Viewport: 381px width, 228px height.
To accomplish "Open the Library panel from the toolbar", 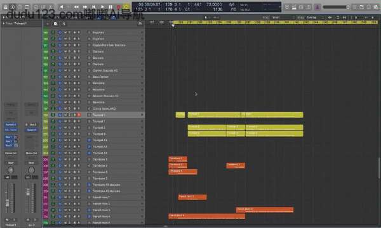I will click(x=6, y=7).
